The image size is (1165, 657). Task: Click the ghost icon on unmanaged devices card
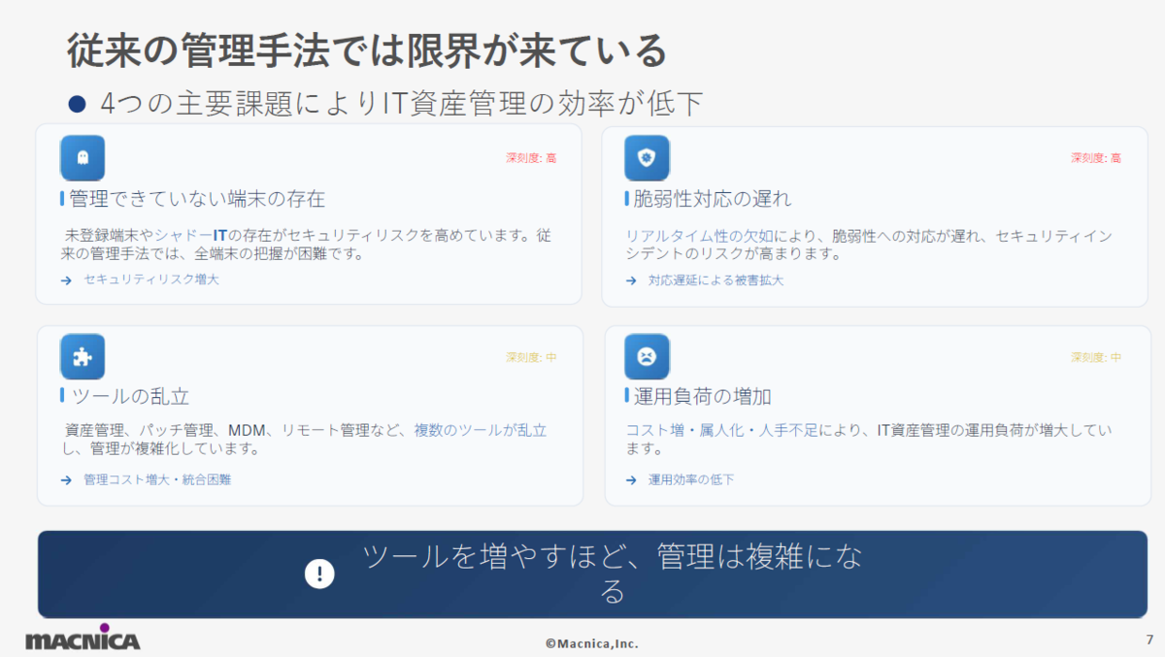click(83, 157)
